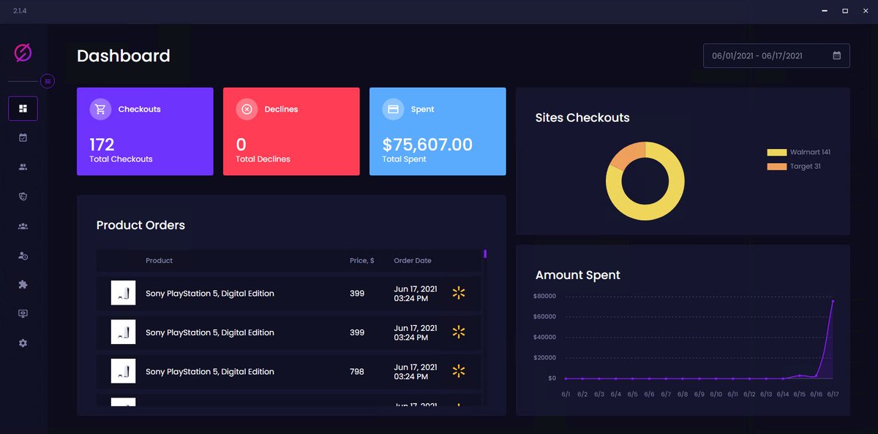Viewport: 878px width, 434px height.
Task: Maximize the application window
Action: 845,11
